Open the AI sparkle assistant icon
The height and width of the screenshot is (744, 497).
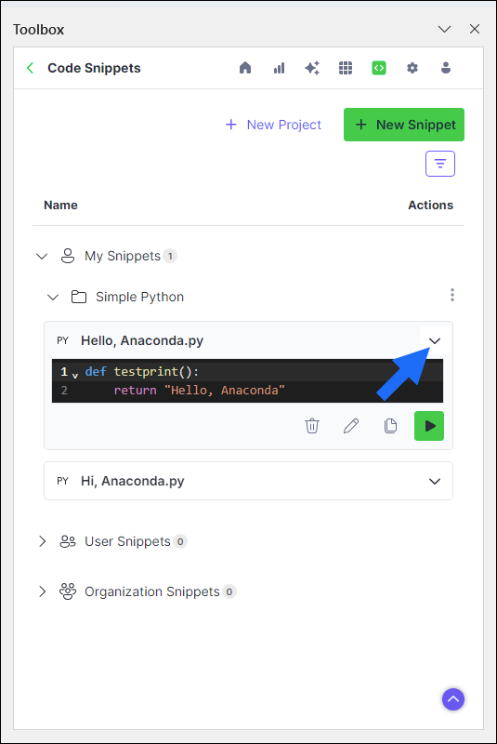pos(312,68)
